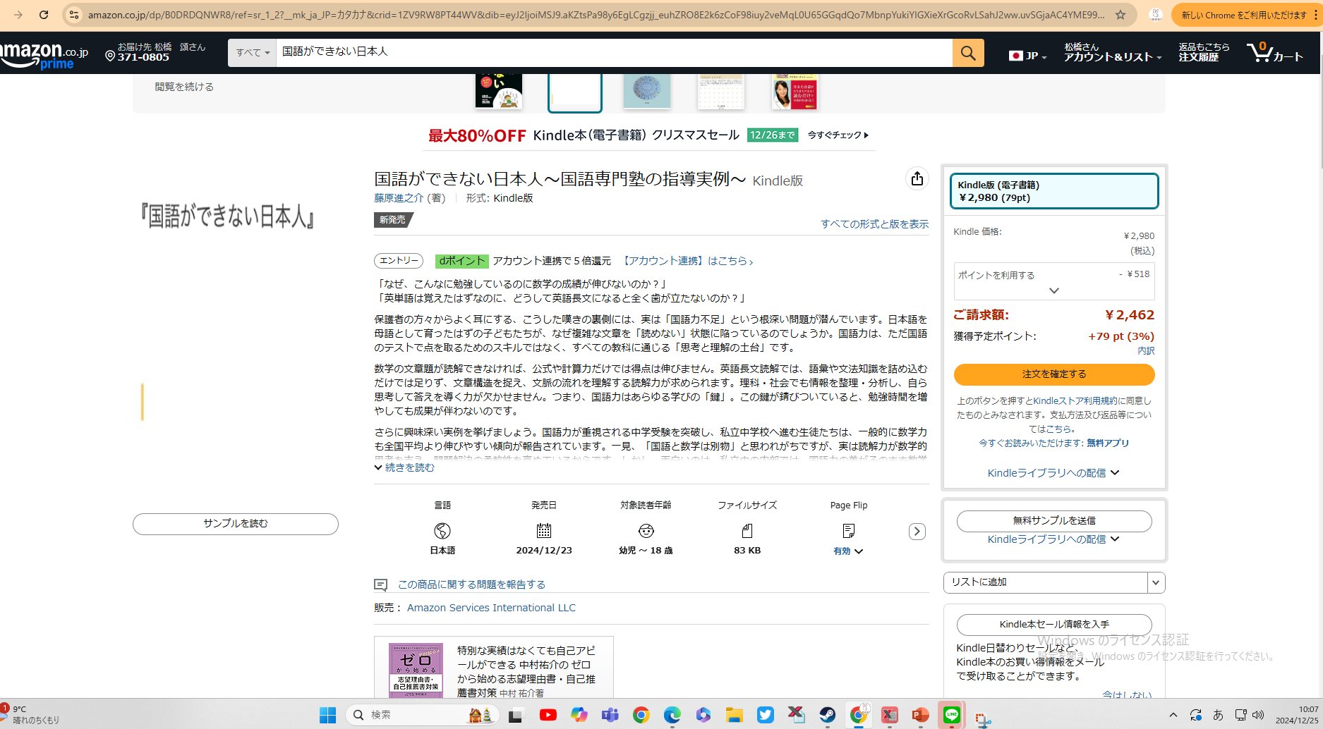Click the エントリー button
Screen dimensions: 1323x729
coord(399,261)
